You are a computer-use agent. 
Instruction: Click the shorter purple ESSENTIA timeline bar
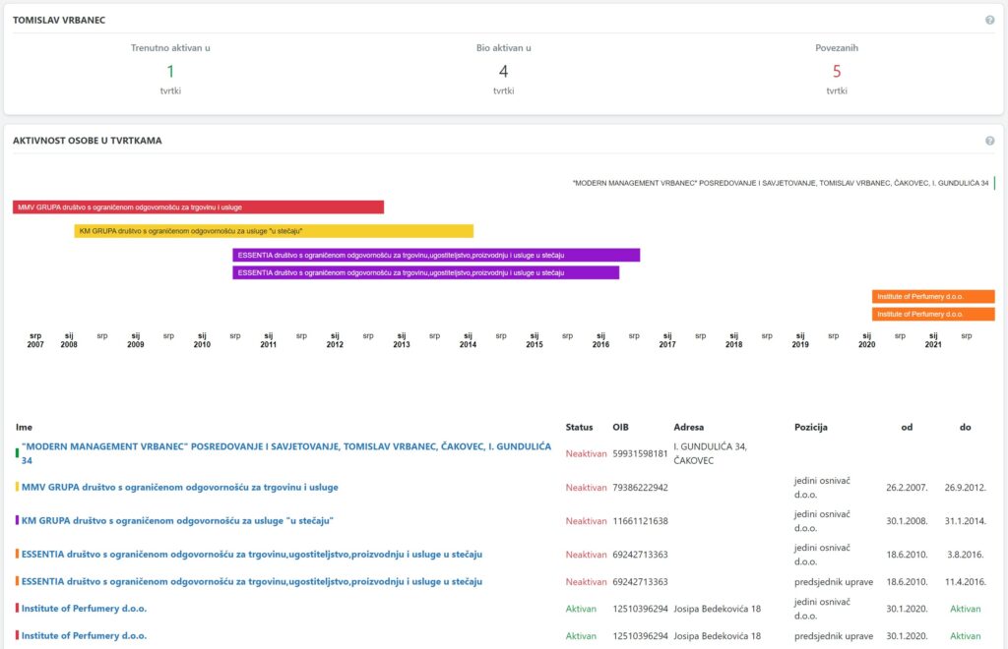tap(425, 272)
